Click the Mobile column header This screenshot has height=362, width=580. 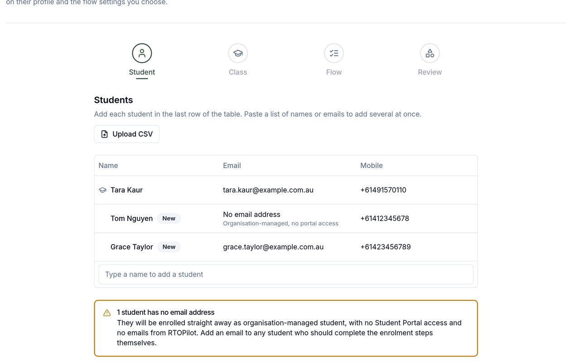[372, 166]
